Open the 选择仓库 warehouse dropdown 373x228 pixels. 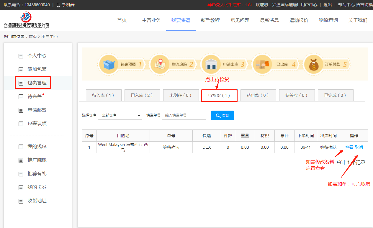tap(120, 115)
